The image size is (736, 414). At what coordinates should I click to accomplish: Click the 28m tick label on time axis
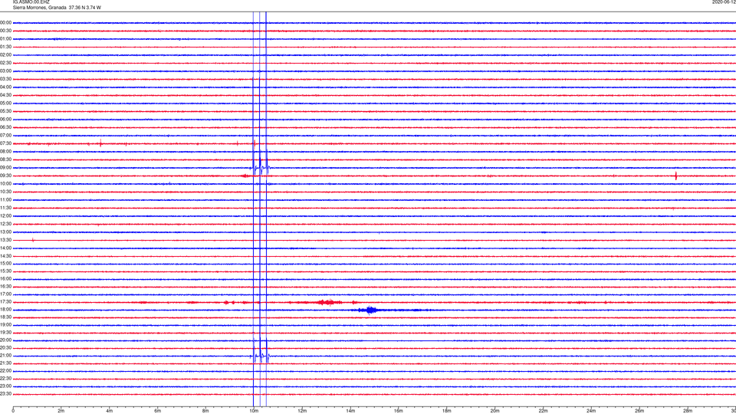coord(688,411)
